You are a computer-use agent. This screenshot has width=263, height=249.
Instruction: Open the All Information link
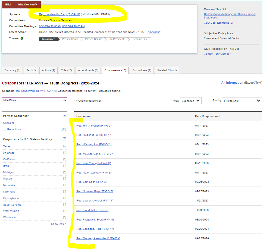232,83
